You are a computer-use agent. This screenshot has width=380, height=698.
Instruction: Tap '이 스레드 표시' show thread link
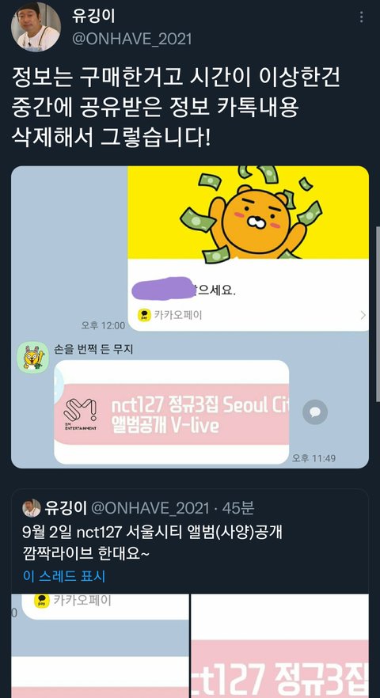[x=64, y=576]
